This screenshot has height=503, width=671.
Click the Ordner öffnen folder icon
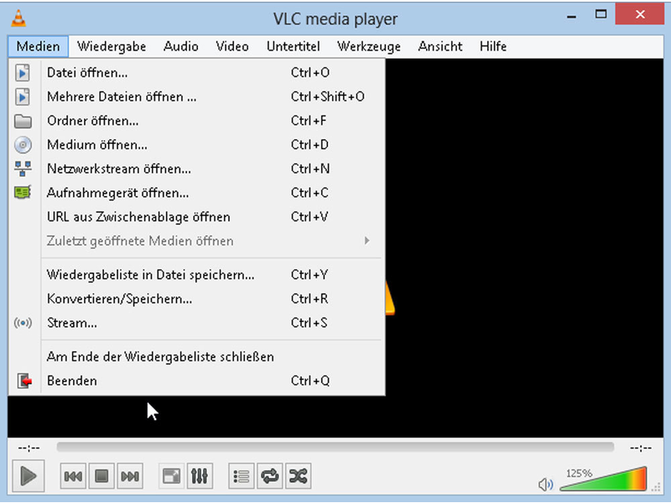coord(23,121)
